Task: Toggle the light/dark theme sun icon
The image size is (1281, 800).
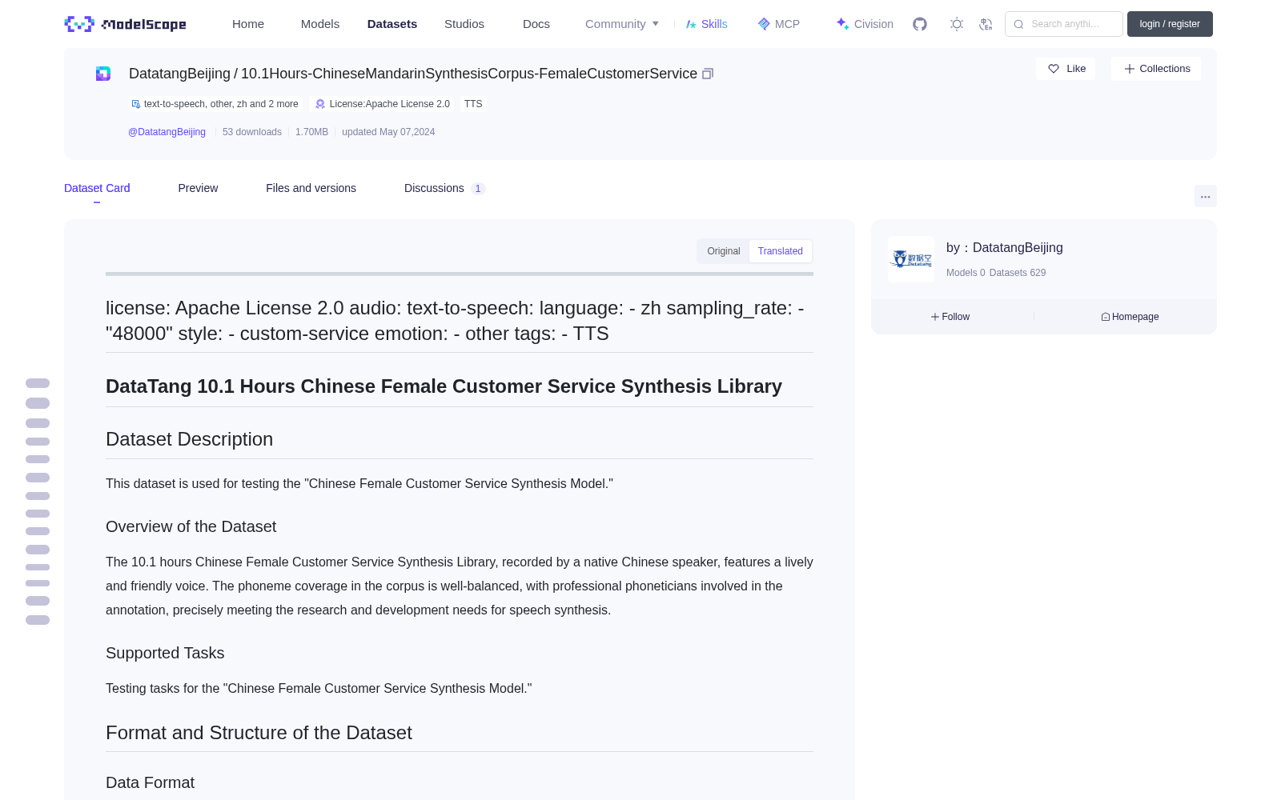Action: click(957, 24)
